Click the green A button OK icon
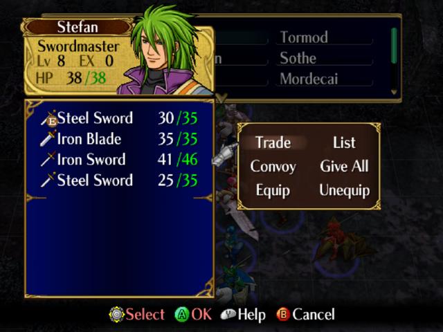 coord(181,314)
